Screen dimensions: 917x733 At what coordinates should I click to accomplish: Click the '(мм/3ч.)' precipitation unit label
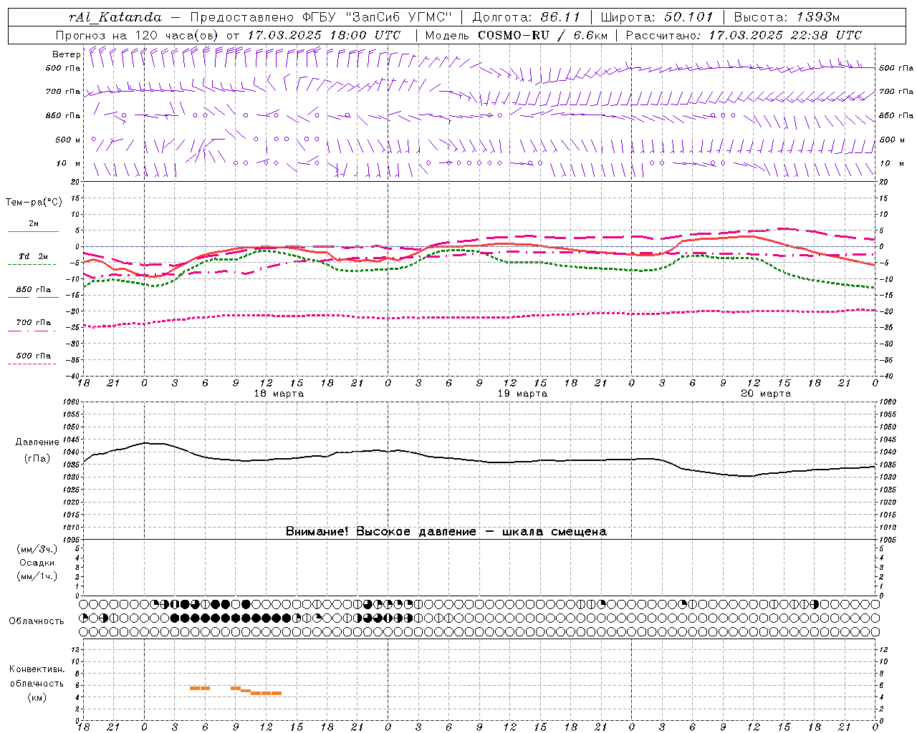(x=37, y=550)
